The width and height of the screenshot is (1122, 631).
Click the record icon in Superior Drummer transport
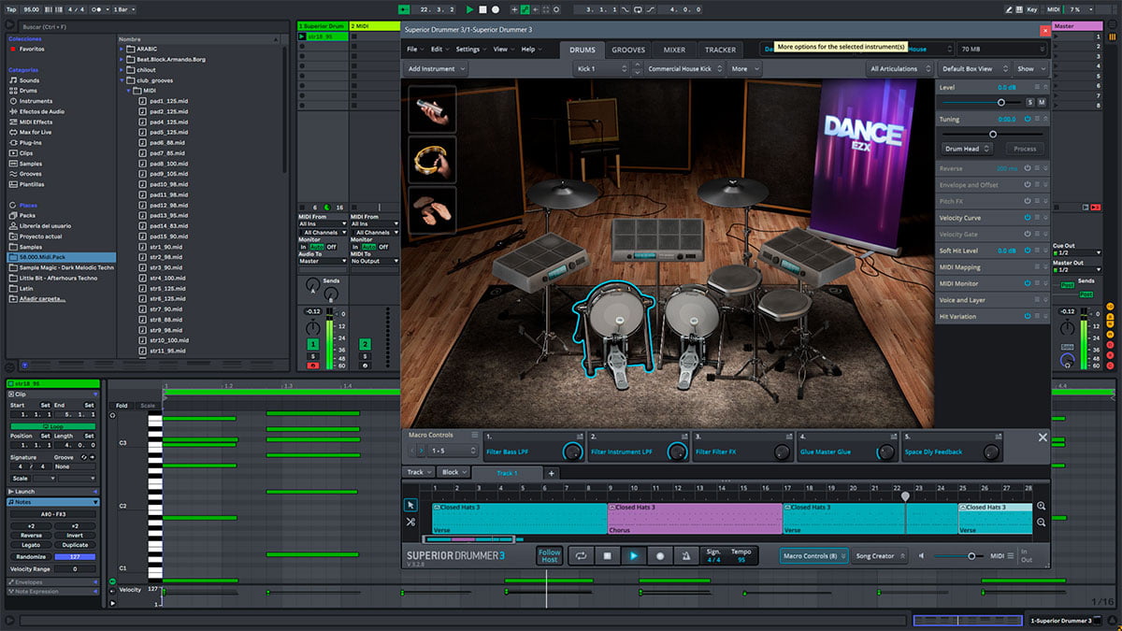tap(659, 555)
